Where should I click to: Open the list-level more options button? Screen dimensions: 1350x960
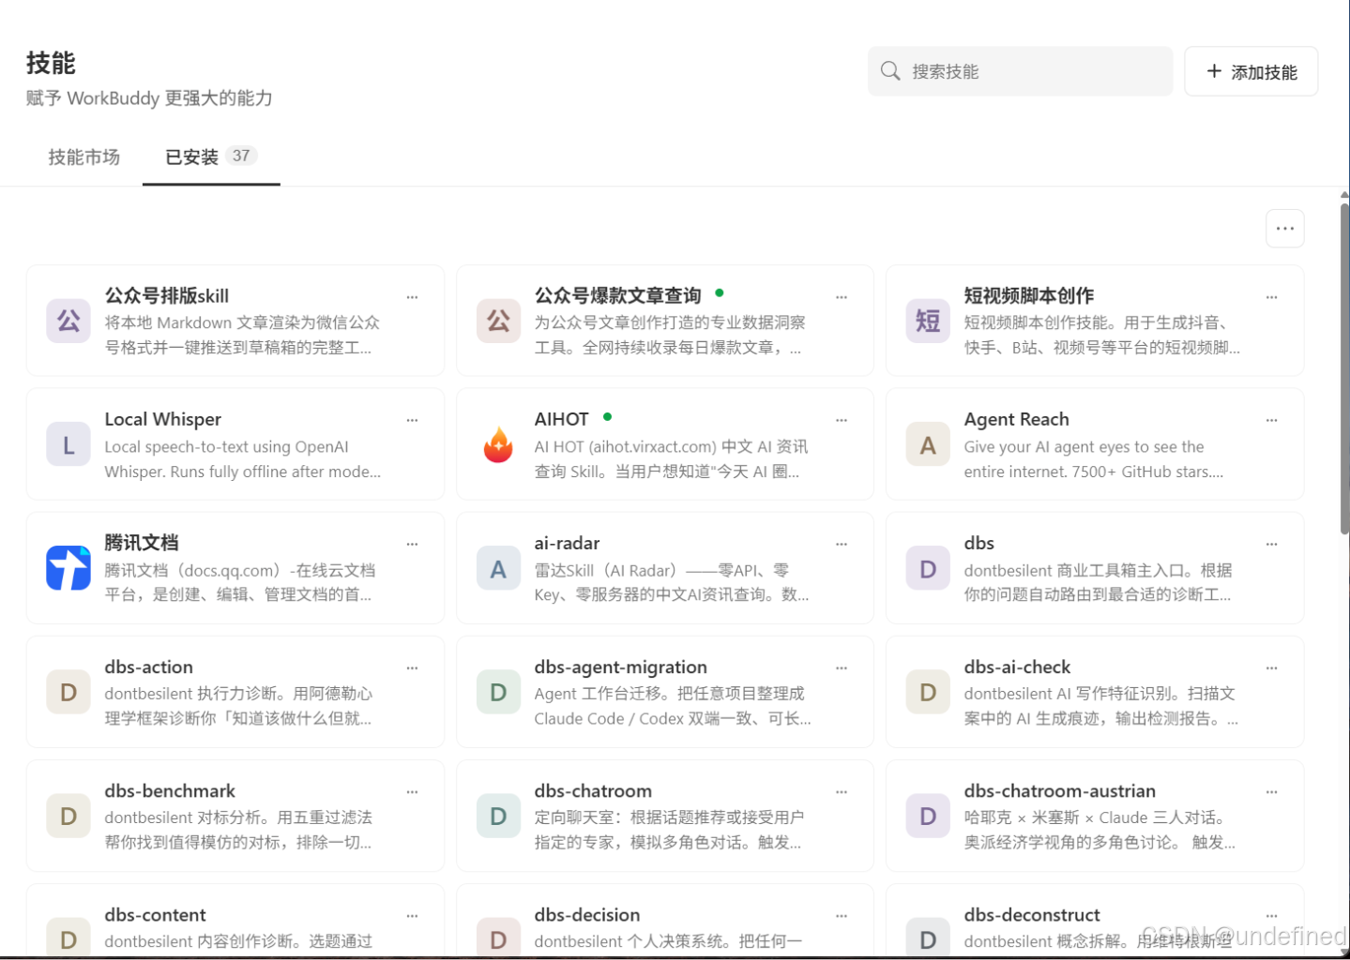(1284, 229)
